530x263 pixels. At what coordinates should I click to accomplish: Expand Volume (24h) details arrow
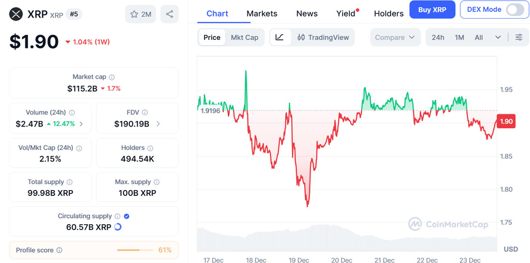pos(81,124)
